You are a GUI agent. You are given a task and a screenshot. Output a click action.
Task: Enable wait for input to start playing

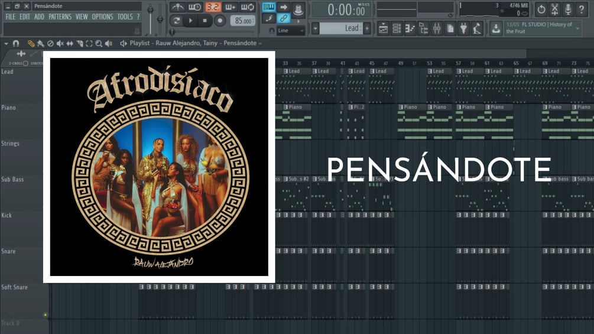[194, 7]
